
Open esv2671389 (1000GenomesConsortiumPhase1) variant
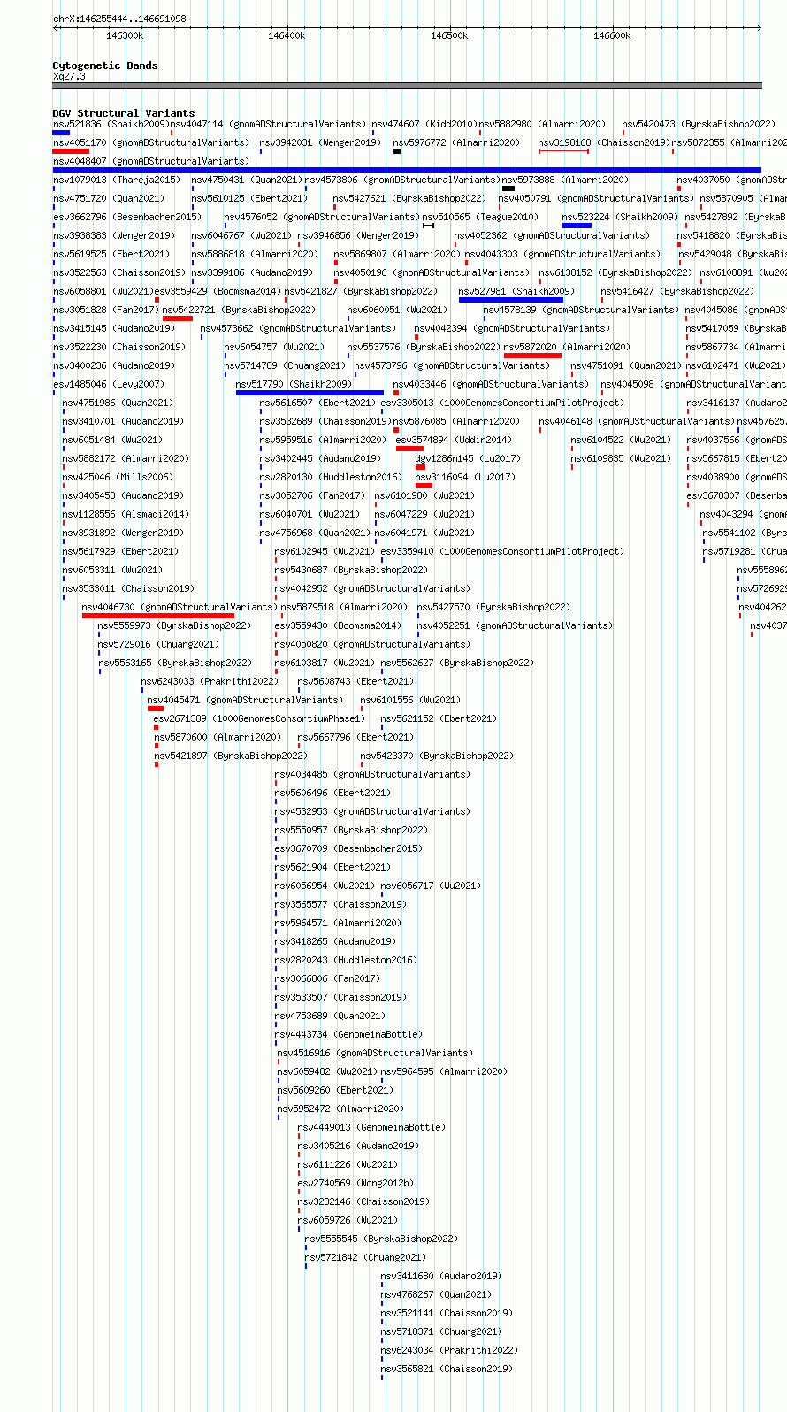tap(260, 719)
